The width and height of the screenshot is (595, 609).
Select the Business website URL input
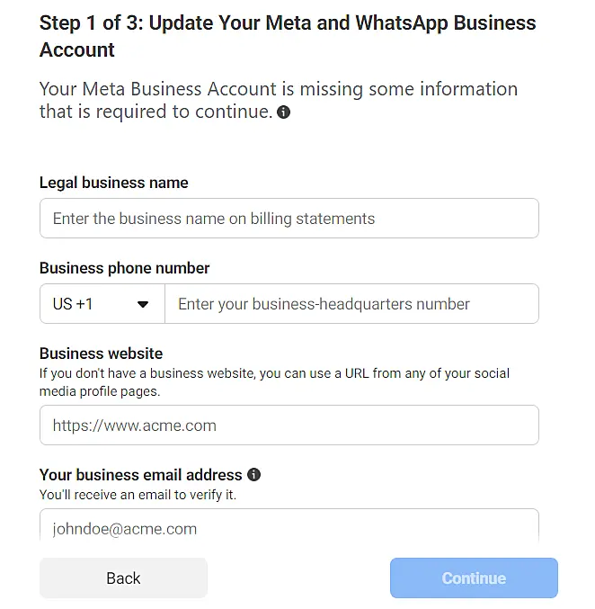click(289, 425)
